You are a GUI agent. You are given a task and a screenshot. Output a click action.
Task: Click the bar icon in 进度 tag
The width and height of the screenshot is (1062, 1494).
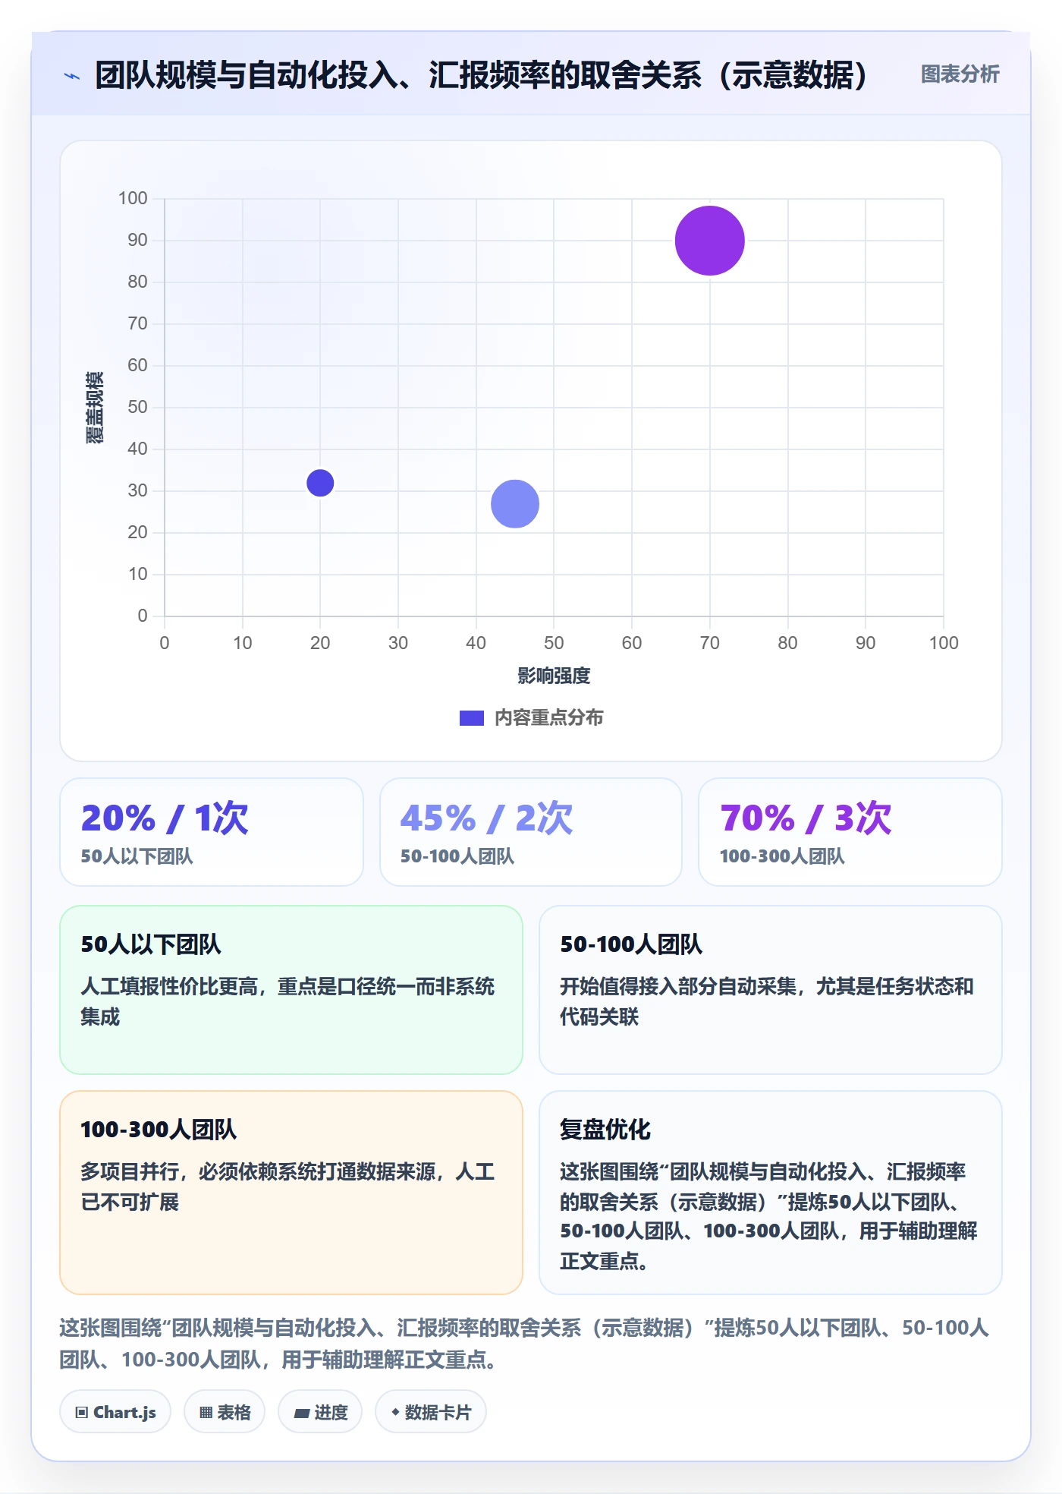(302, 1414)
